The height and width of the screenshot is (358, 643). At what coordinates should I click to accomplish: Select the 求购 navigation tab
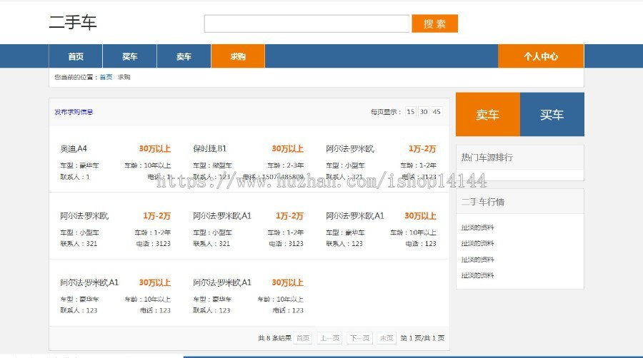238,56
